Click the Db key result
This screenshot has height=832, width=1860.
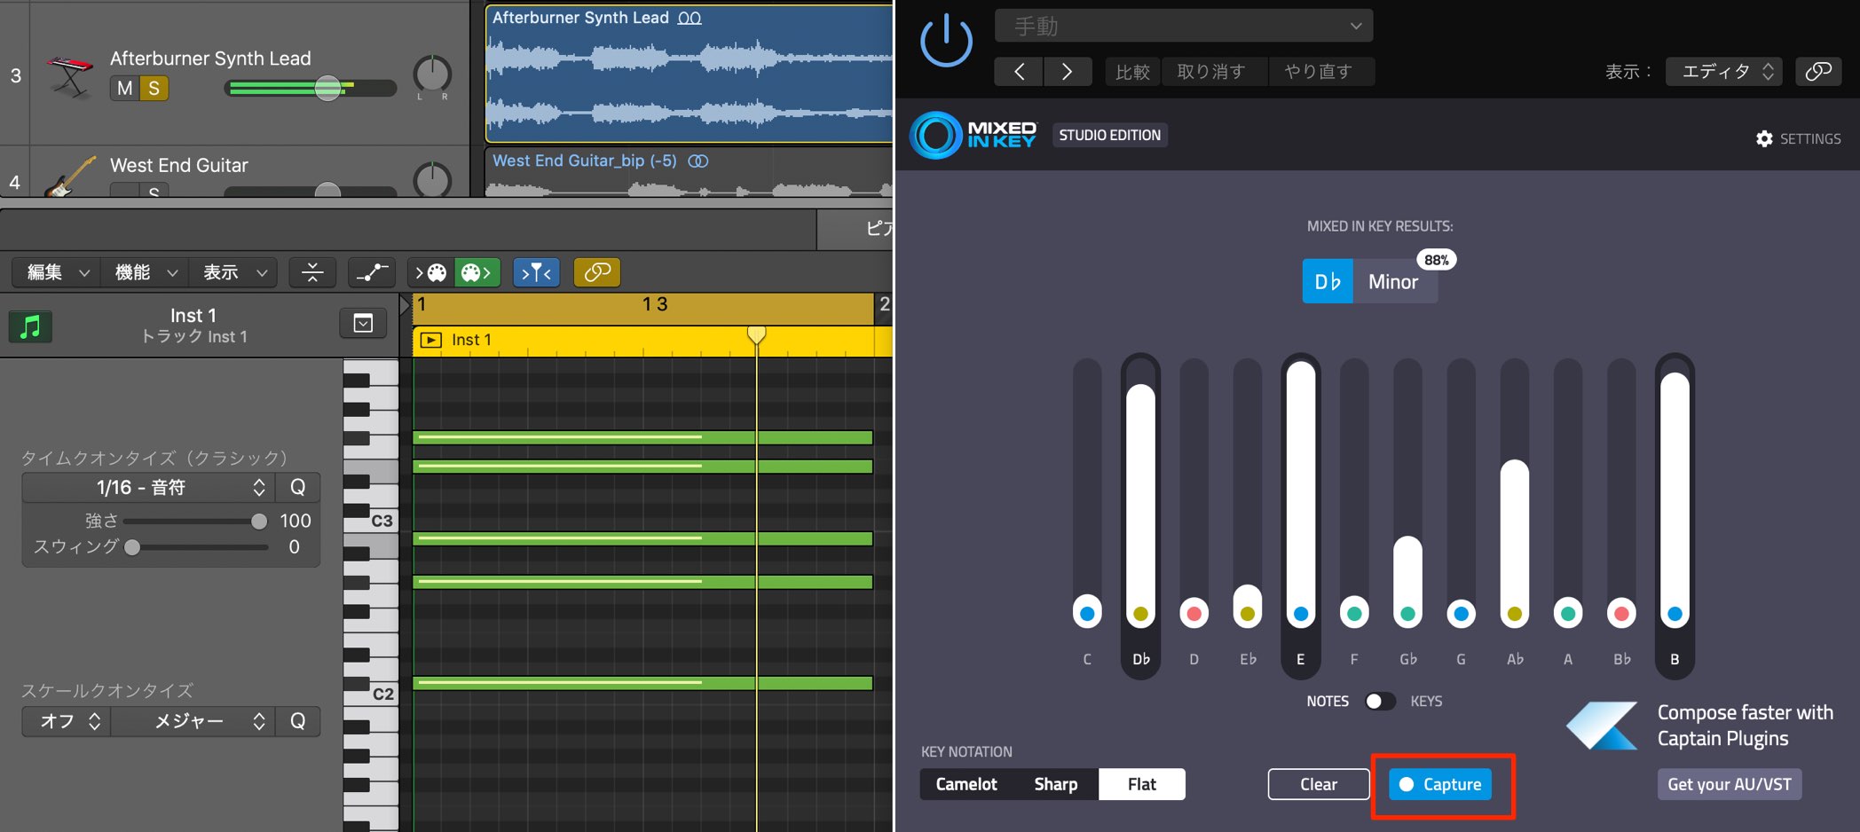pos(1328,281)
